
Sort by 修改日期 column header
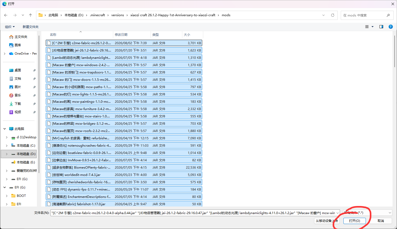click(x=121, y=35)
